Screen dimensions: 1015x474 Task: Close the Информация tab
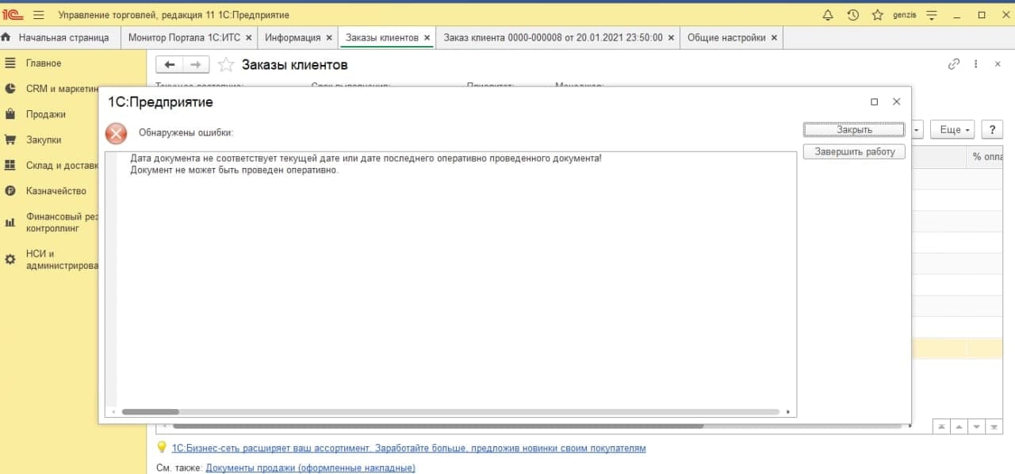[x=329, y=37]
